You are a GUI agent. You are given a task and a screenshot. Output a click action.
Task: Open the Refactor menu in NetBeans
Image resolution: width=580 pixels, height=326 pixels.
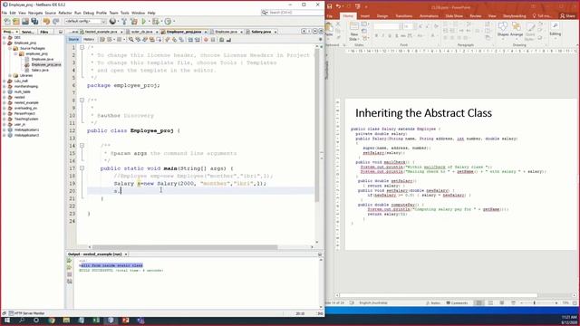click(x=65, y=13)
